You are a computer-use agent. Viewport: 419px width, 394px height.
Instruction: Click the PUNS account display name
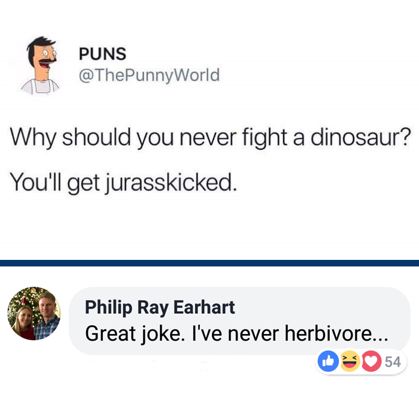102,54
